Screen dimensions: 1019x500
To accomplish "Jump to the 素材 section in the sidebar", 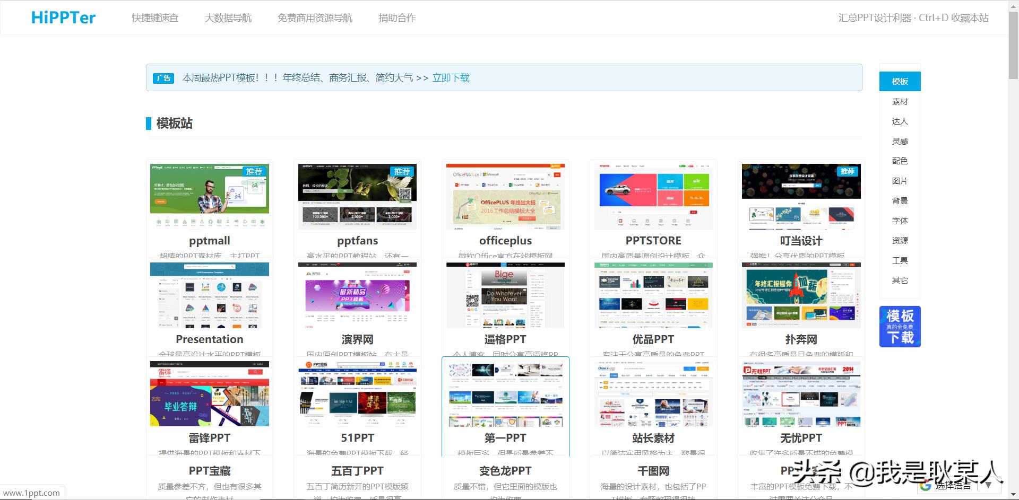I will click(900, 101).
